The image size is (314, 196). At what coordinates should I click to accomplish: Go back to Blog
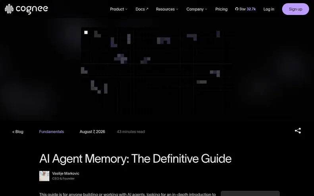18,132
